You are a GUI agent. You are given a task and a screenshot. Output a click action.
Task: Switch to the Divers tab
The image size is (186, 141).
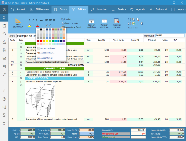click(x=60, y=9)
